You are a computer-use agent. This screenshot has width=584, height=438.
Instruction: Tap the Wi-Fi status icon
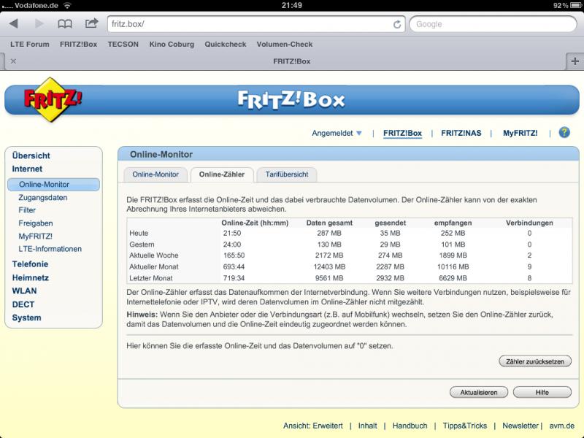pyautogui.click(x=67, y=5)
